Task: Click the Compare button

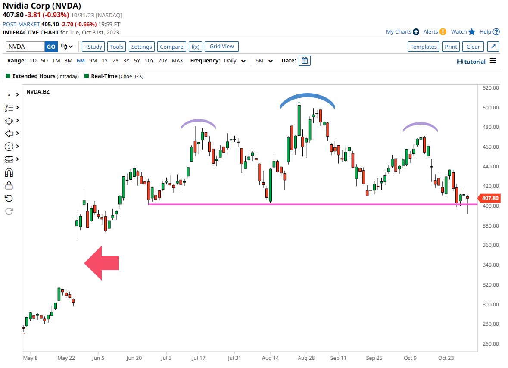Action: 172,47
